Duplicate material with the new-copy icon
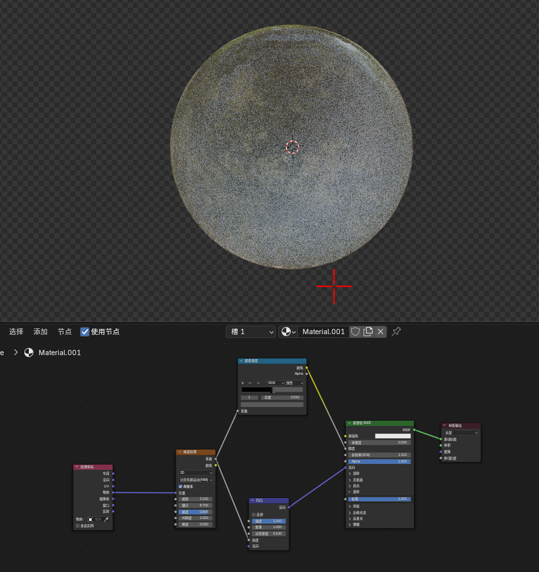Viewport: 539px width, 572px height. click(x=368, y=332)
